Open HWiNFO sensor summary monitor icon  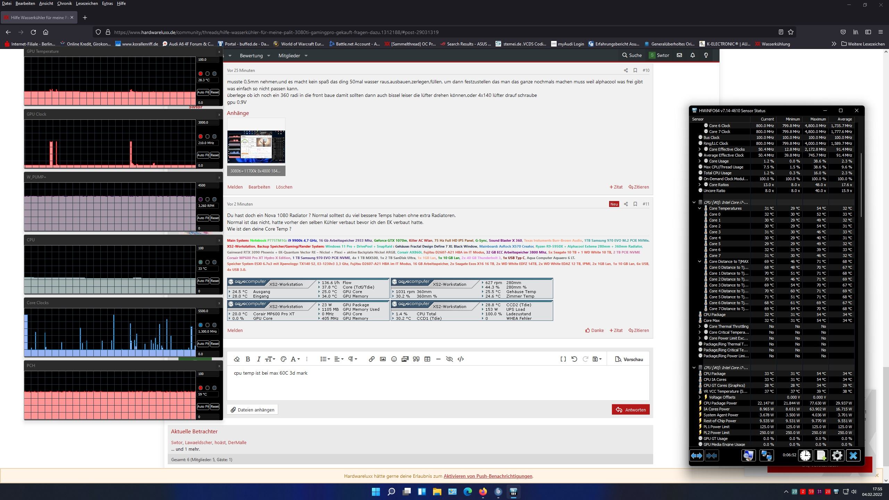click(x=748, y=455)
